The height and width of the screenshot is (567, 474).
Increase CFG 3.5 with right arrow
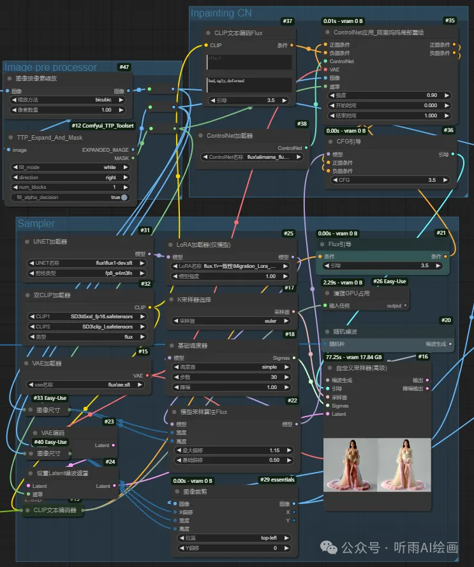click(x=445, y=180)
